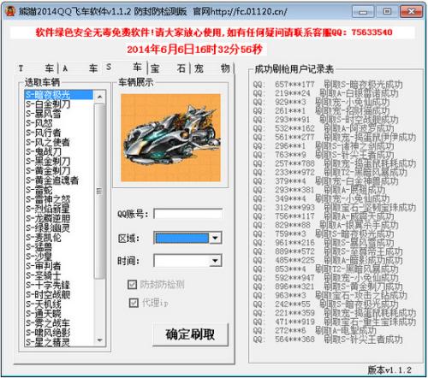Select the S车 tab
The width and height of the screenshot is (428, 378).
pos(124,68)
